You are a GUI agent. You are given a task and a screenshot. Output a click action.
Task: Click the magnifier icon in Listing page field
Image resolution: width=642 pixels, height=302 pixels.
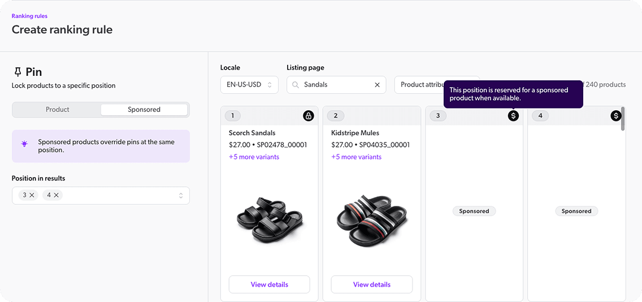pos(296,85)
